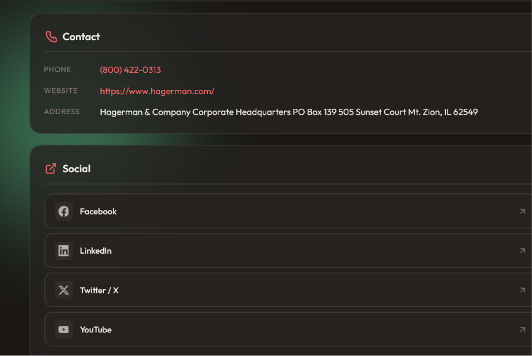Click the LinkedIn logo icon
Viewport: 532px width, 356px height.
coord(63,251)
